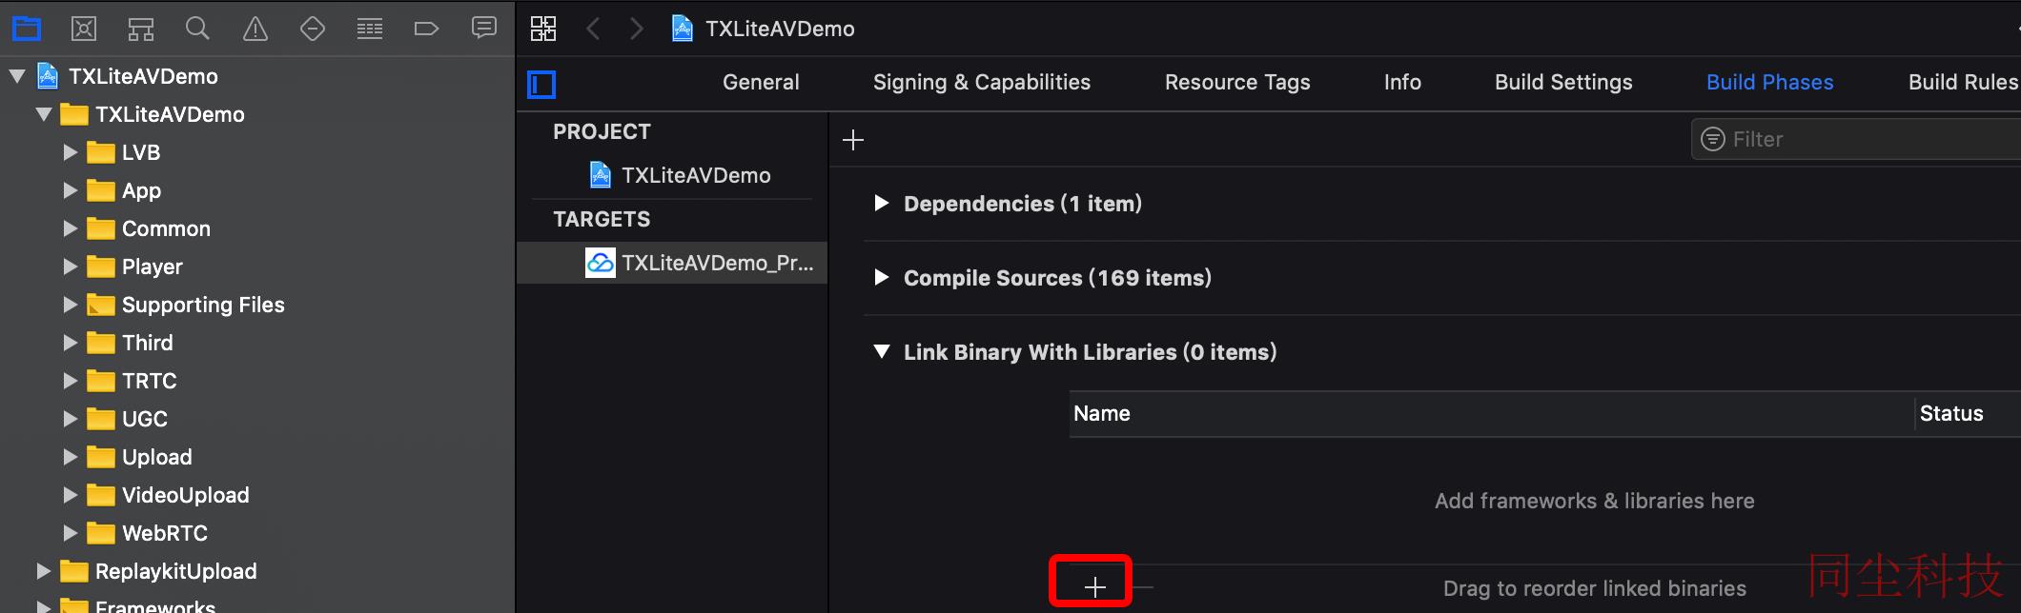
Task: Open the Source Control navigator
Action: [84, 29]
